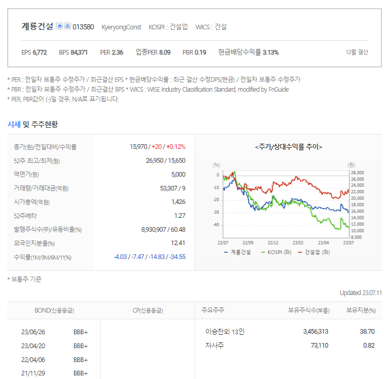Click 52-week high/low 26,950 / 15,650
This screenshot has height=379, width=384.
pyautogui.click(x=166, y=161)
